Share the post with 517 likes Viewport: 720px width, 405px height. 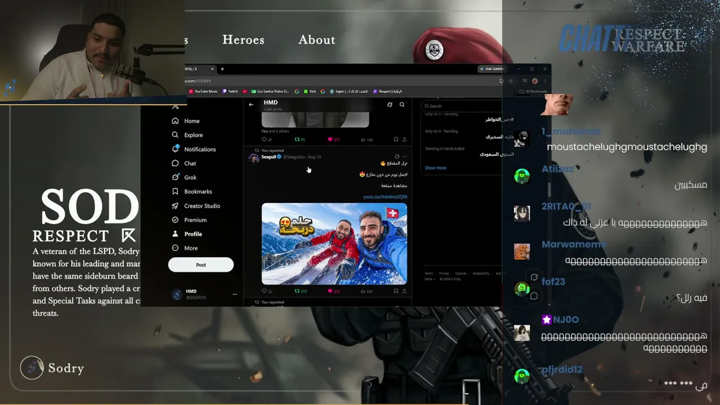pyautogui.click(x=404, y=139)
